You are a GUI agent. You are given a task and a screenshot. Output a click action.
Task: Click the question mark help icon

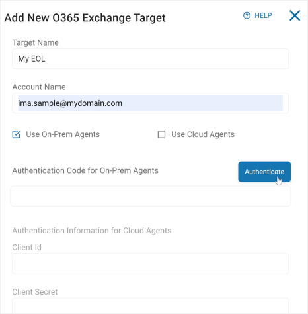247,15
